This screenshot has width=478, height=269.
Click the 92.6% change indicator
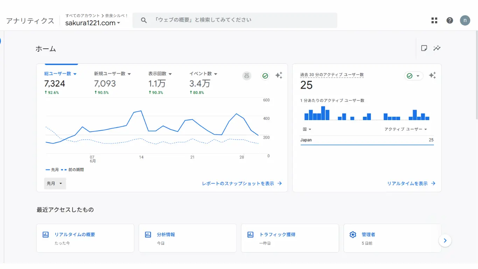(51, 92)
